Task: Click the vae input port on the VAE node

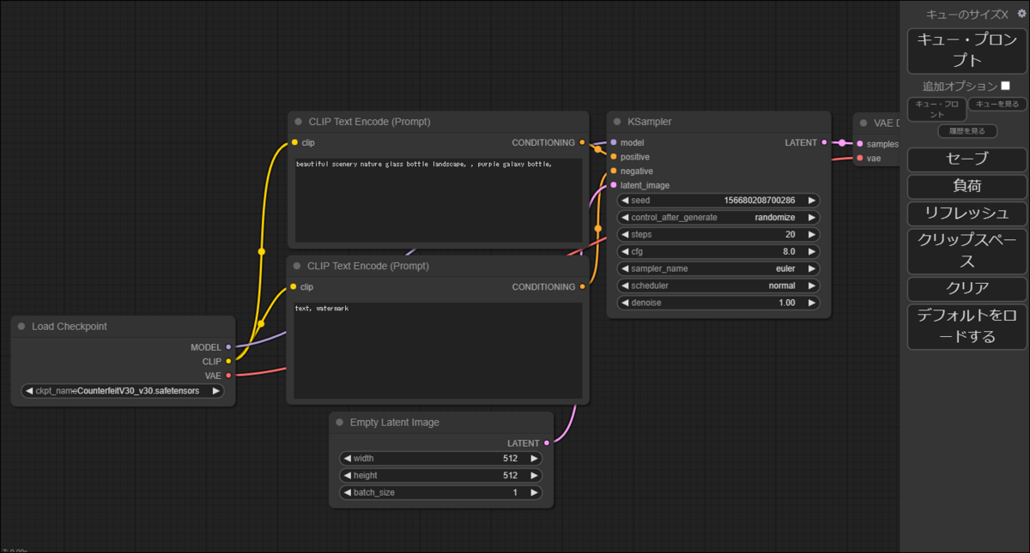Action: [x=860, y=158]
